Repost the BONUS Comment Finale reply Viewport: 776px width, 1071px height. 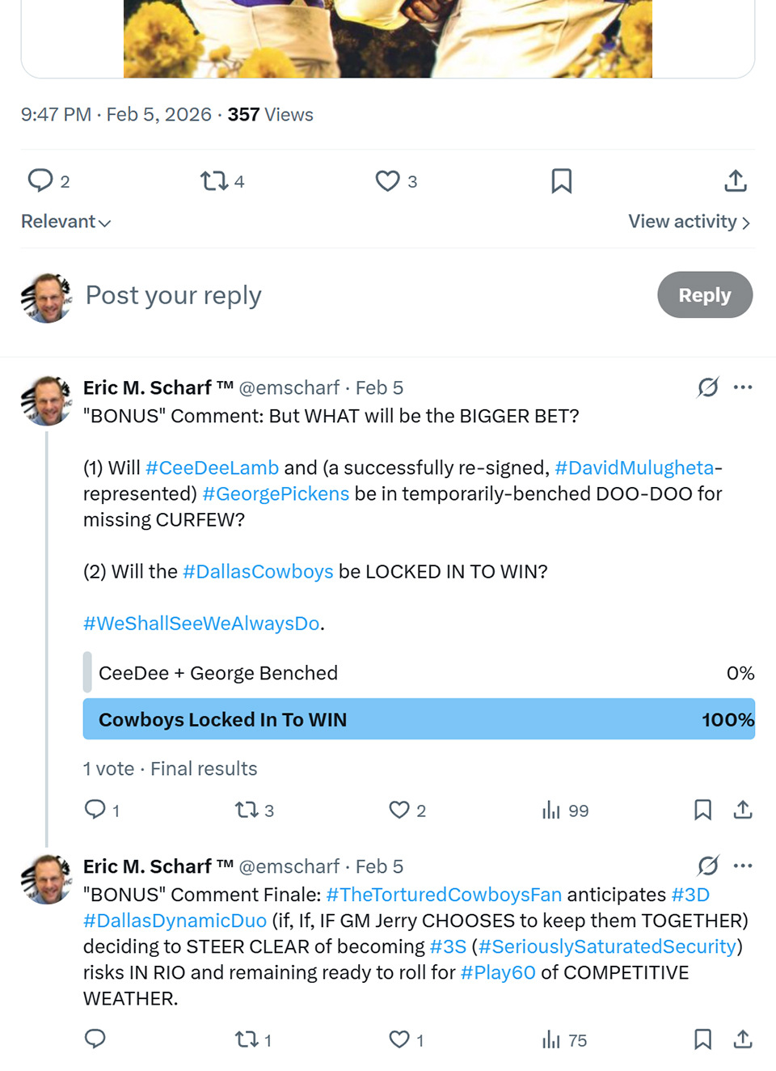click(246, 1039)
